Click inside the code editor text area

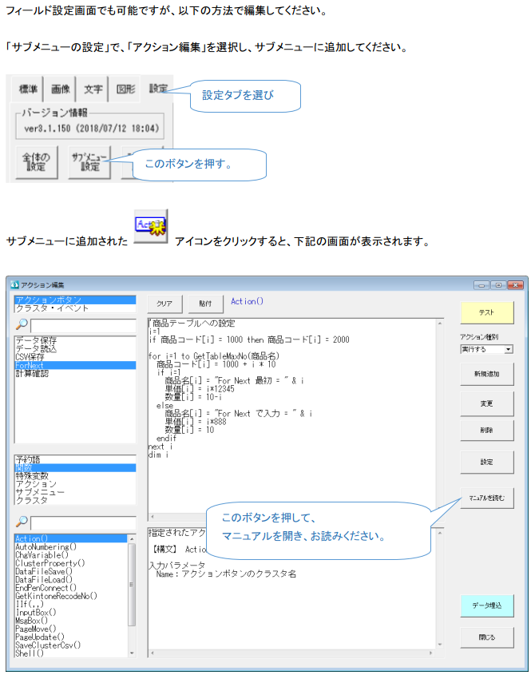click(x=292, y=415)
